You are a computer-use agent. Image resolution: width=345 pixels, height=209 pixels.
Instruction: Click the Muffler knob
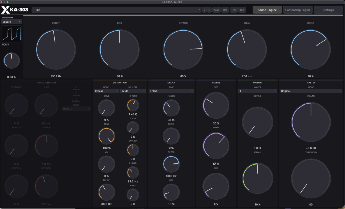pos(16,146)
